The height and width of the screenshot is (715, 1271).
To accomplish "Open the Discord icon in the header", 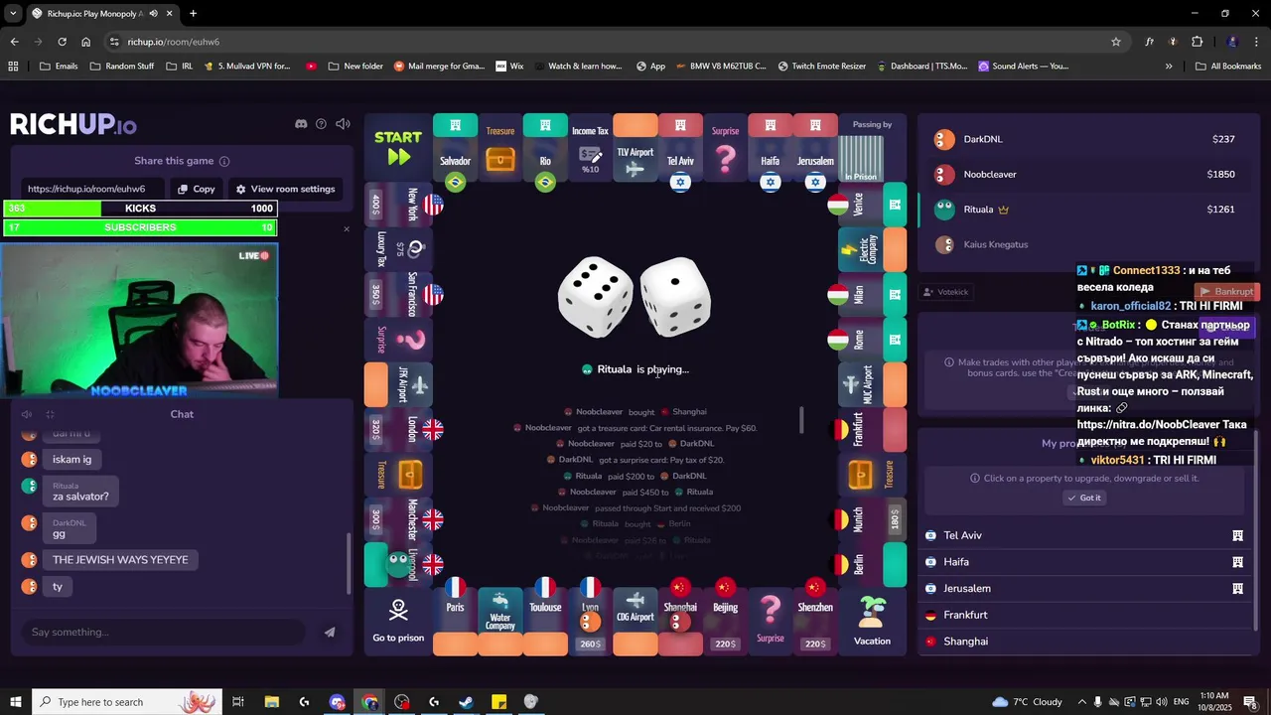I will [x=301, y=124].
